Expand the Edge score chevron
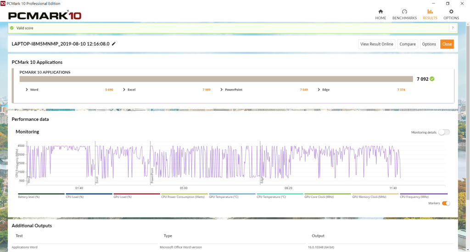Image resolution: width=470 pixels, height=252 pixels. coord(319,90)
